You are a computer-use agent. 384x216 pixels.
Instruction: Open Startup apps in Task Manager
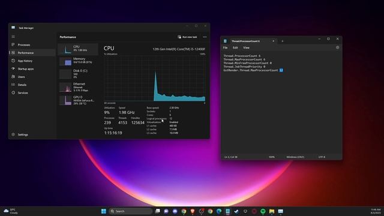[x=32, y=69]
